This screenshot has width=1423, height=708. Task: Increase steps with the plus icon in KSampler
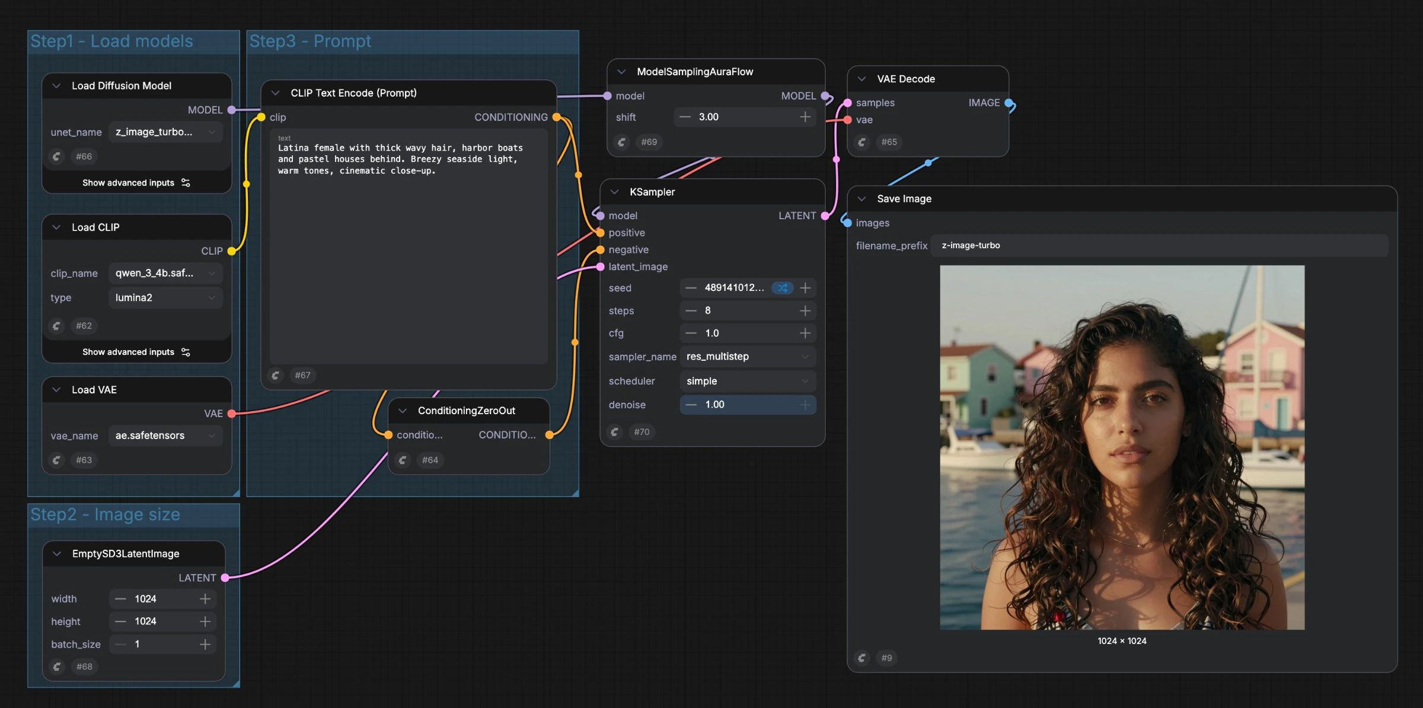pyautogui.click(x=805, y=310)
